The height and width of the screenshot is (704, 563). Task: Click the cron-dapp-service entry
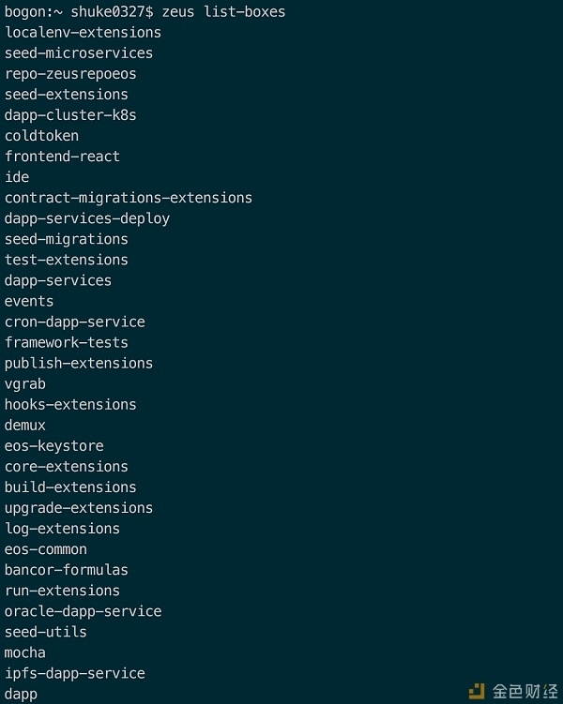(x=74, y=322)
